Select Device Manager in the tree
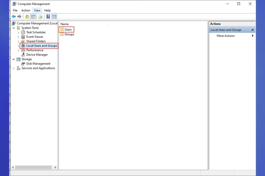The image size is (265, 176). click(x=37, y=55)
